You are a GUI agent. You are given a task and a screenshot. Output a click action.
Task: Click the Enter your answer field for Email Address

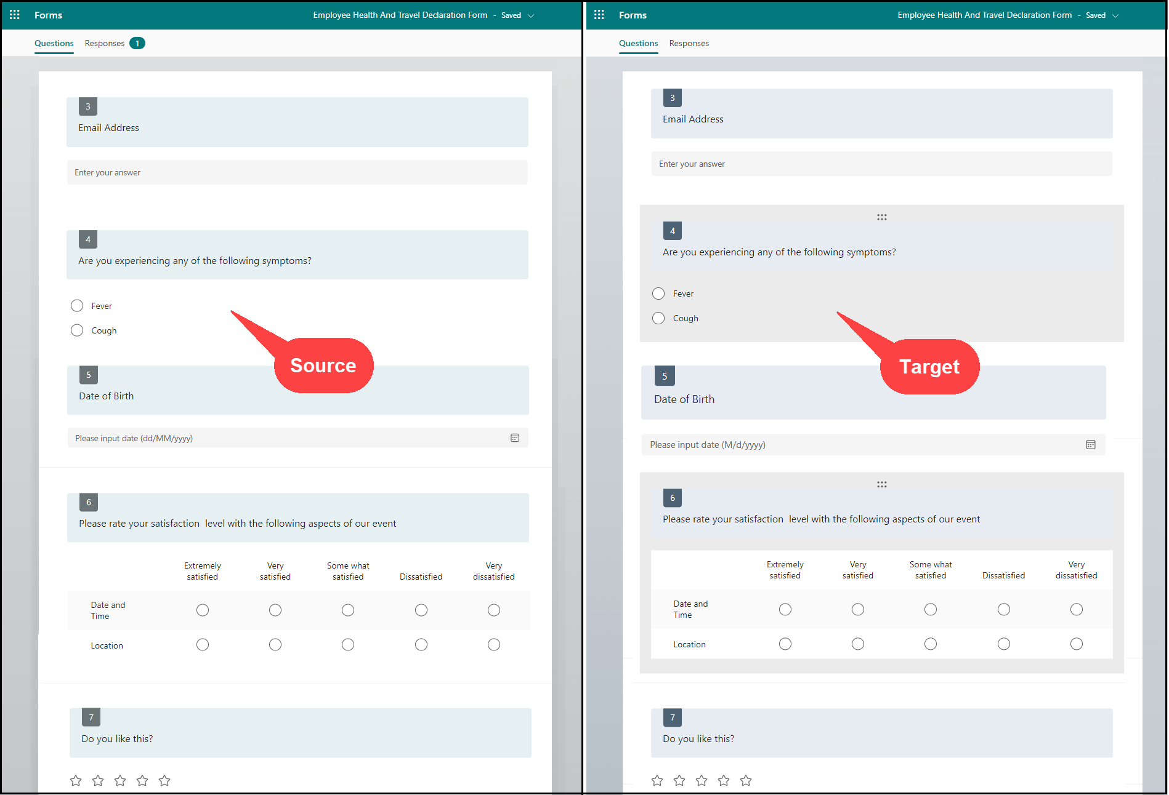click(x=297, y=172)
